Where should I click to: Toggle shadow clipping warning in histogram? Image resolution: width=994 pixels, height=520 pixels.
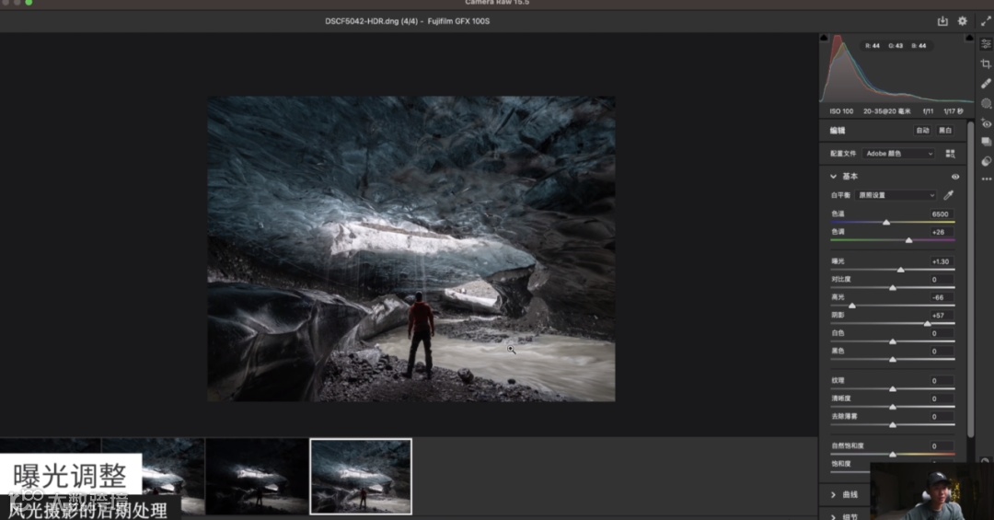824,39
